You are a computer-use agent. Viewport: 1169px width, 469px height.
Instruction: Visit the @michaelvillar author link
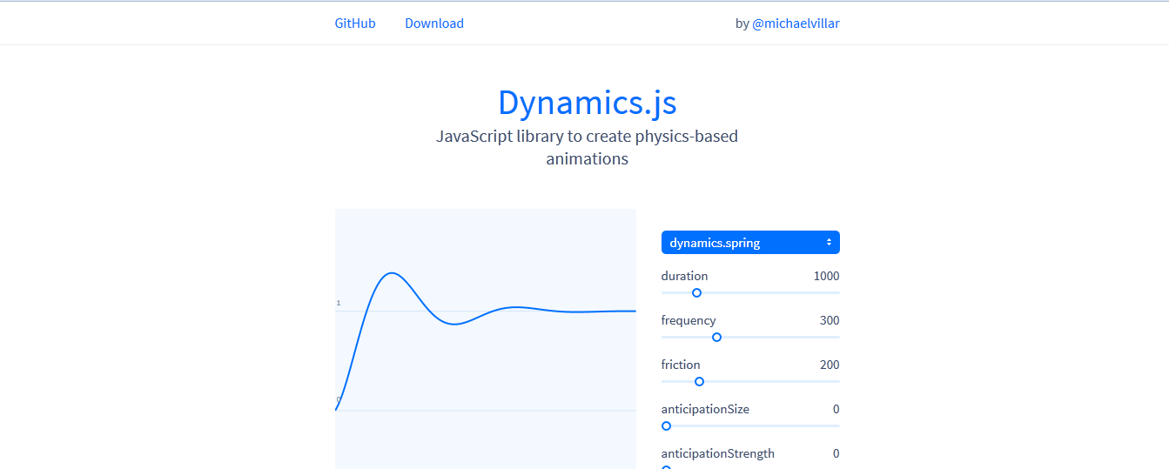[796, 23]
